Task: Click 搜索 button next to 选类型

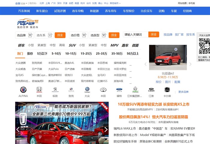Action: [114, 35]
